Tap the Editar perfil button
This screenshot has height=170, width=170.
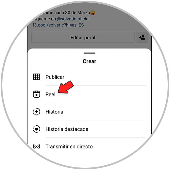pyautogui.click(x=83, y=38)
